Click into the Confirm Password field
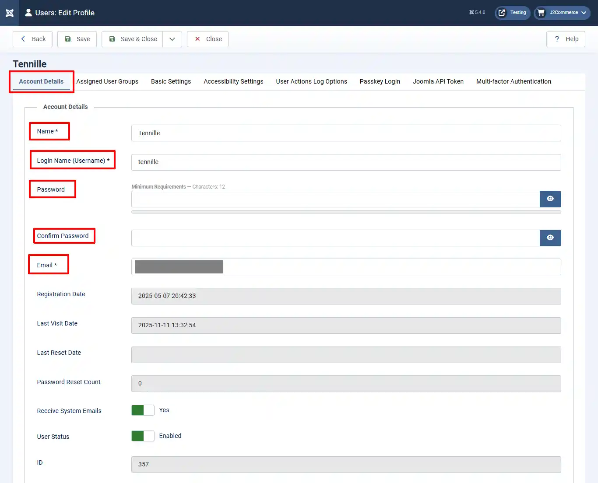The width and height of the screenshot is (598, 483). 335,238
